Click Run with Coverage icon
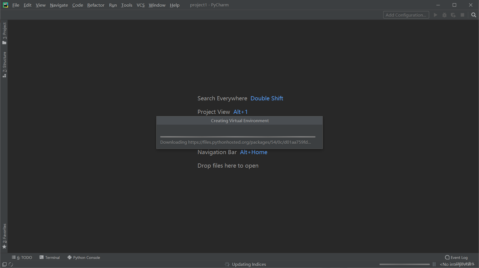 453,15
